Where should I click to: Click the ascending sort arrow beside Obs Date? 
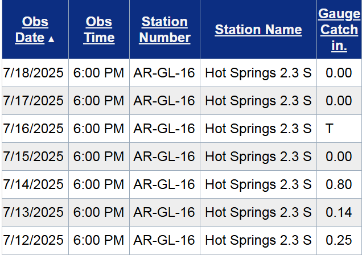coord(52,39)
